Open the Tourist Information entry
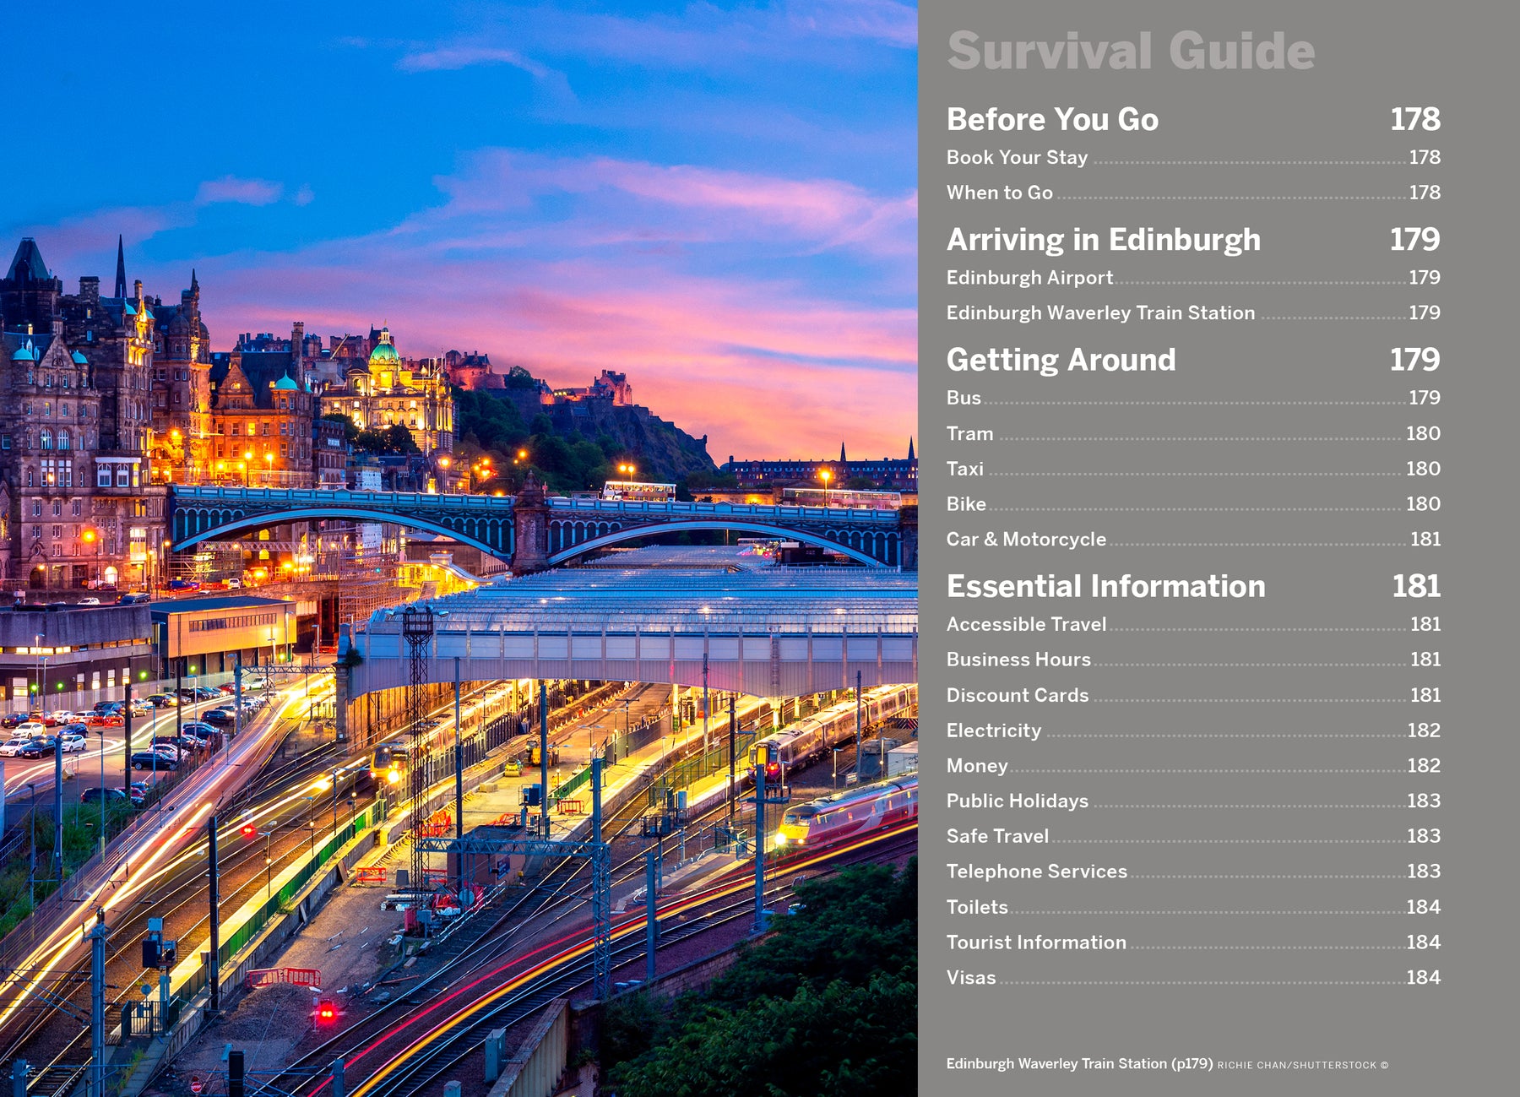Image resolution: width=1520 pixels, height=1097 pixels. (1193, 942)
